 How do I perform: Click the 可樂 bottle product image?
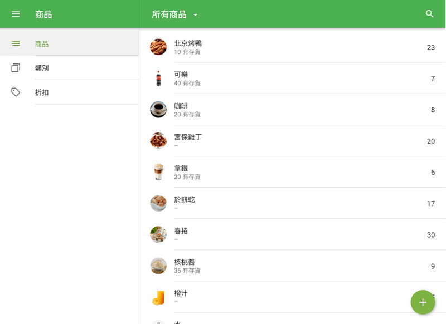pos(158,78)
